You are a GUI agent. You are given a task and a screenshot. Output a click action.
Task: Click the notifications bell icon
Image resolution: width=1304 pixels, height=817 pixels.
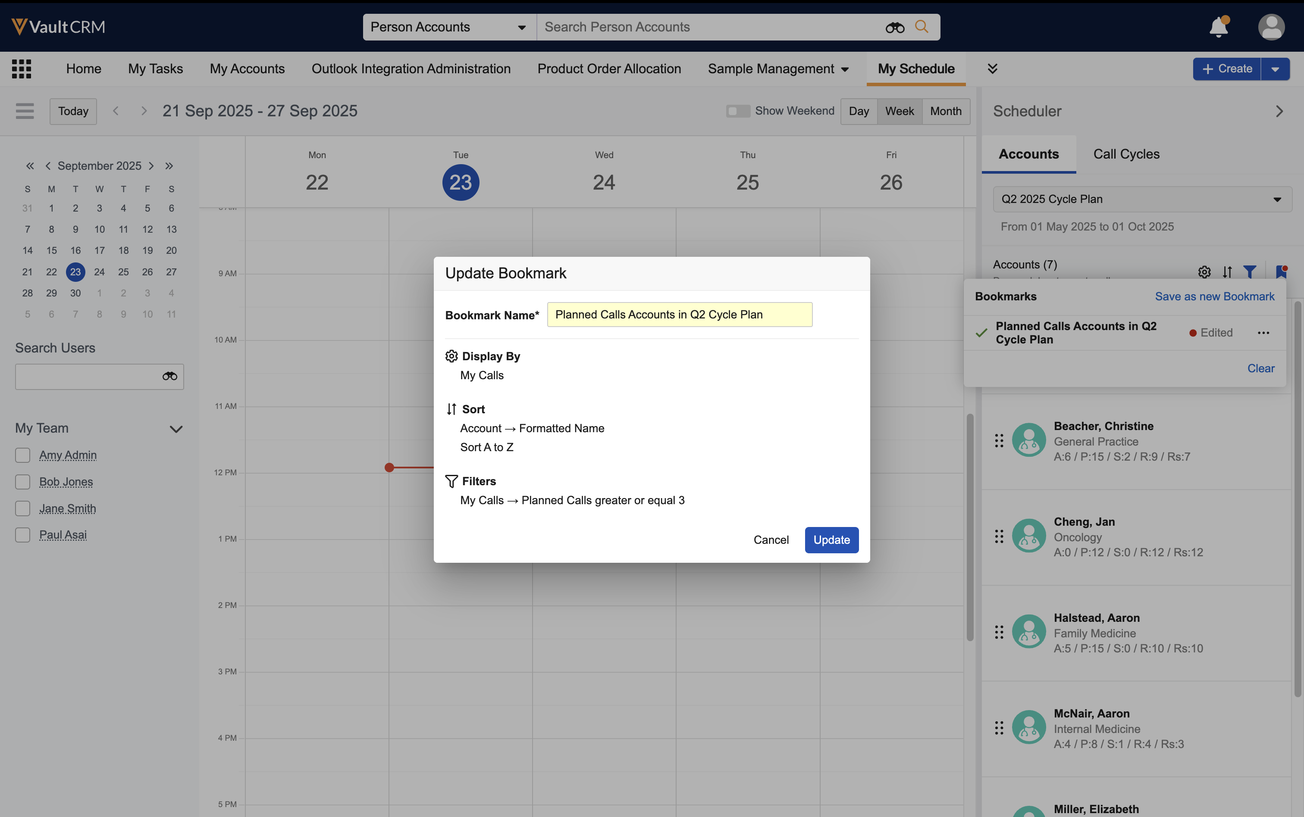point(1218,27)
